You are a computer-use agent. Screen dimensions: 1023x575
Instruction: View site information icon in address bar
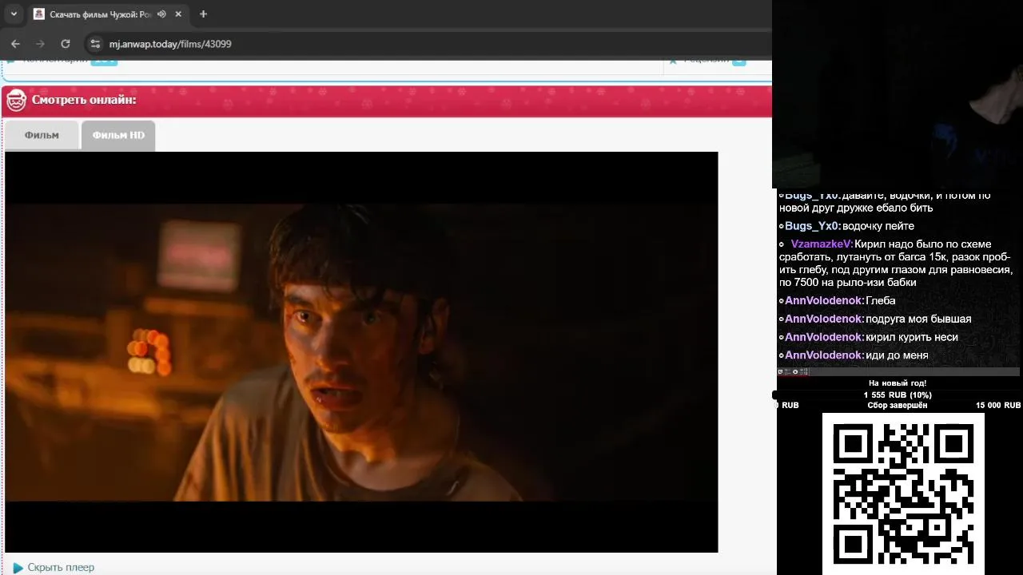tap(95, 44)
